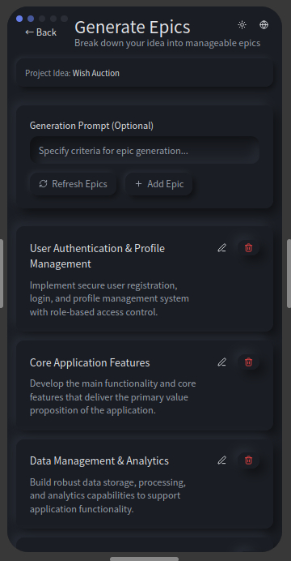This screenshot has width=291, height=561.
Task: Edit the Data Management & Analytics epic
Action: [221, 460]
